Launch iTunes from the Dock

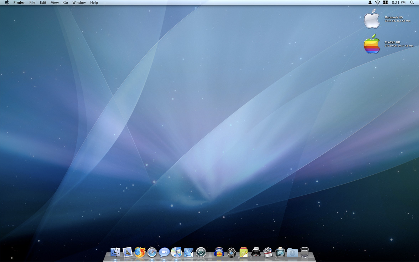point(176,252)
